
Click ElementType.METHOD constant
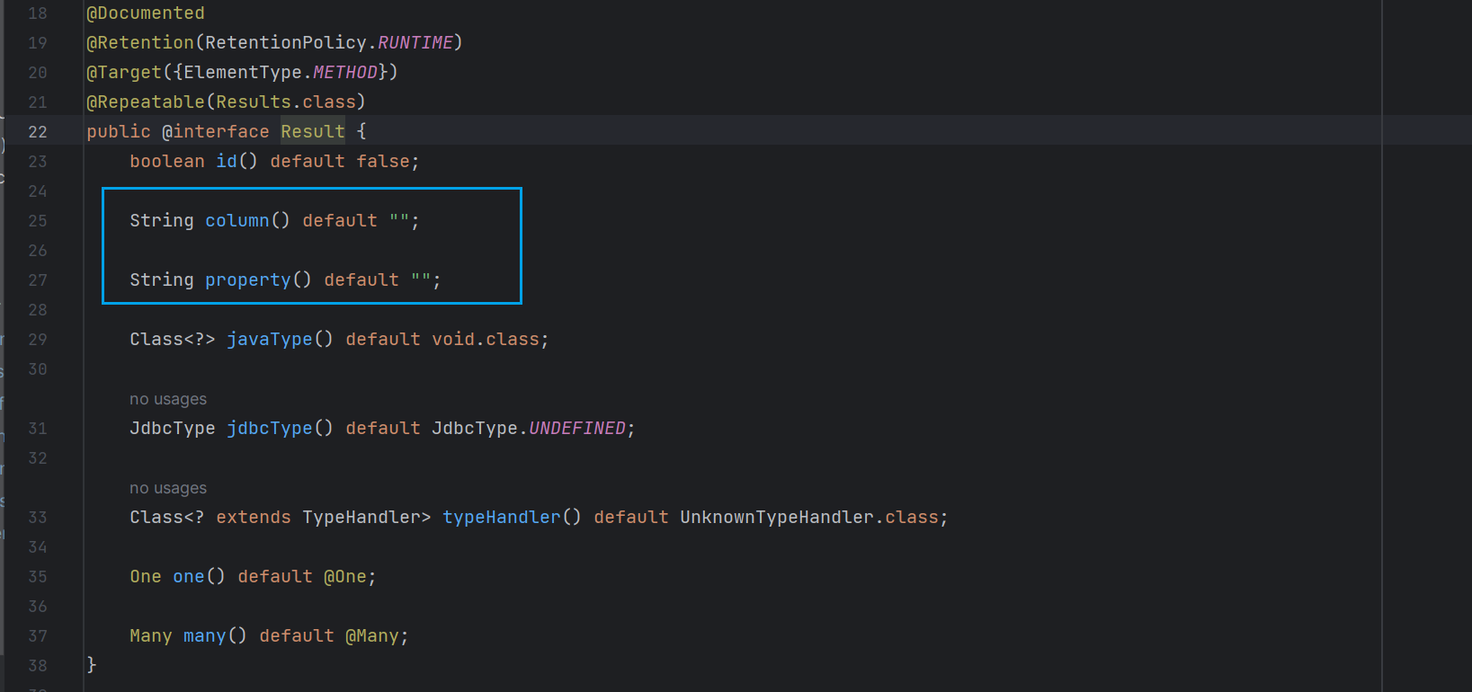click(281, 72)
